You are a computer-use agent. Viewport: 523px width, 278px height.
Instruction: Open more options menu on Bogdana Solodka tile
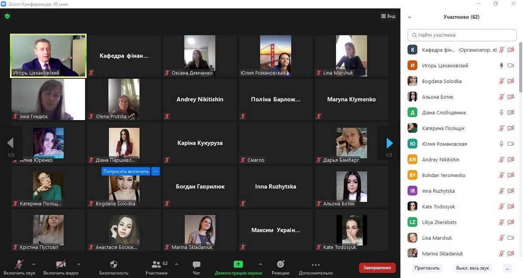coord(156,171)
